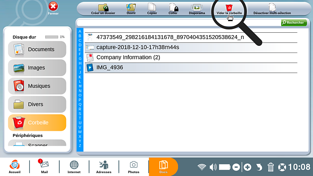Select the Scanner peripheral in the sidebar
313x176 pixels.
tap(37, 143)
